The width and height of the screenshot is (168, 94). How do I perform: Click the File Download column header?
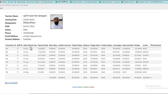coord(156,45)
